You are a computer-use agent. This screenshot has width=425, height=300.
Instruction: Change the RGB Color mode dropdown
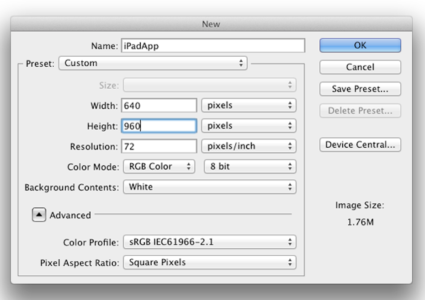[x=159, y=166]
